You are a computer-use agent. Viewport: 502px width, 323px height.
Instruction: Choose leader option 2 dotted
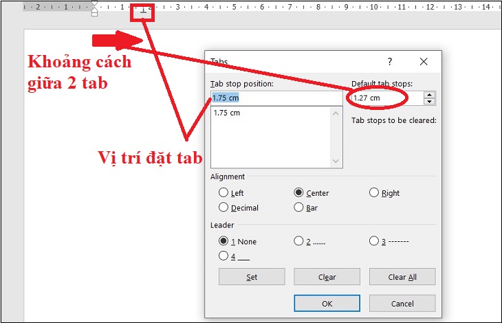click(298, 241)
